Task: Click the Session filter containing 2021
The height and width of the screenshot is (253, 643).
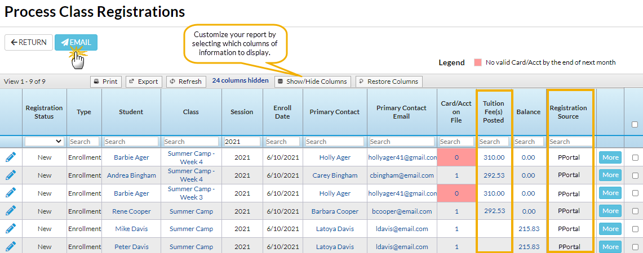Action: tap(242, 141)
